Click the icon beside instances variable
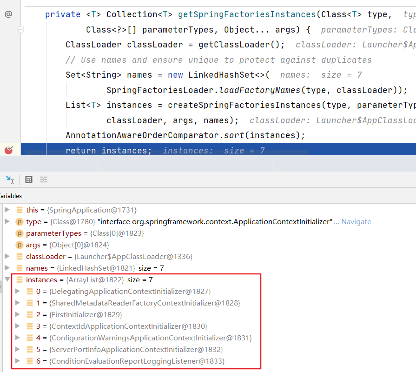416x372 pixels. tap(20, 279)
